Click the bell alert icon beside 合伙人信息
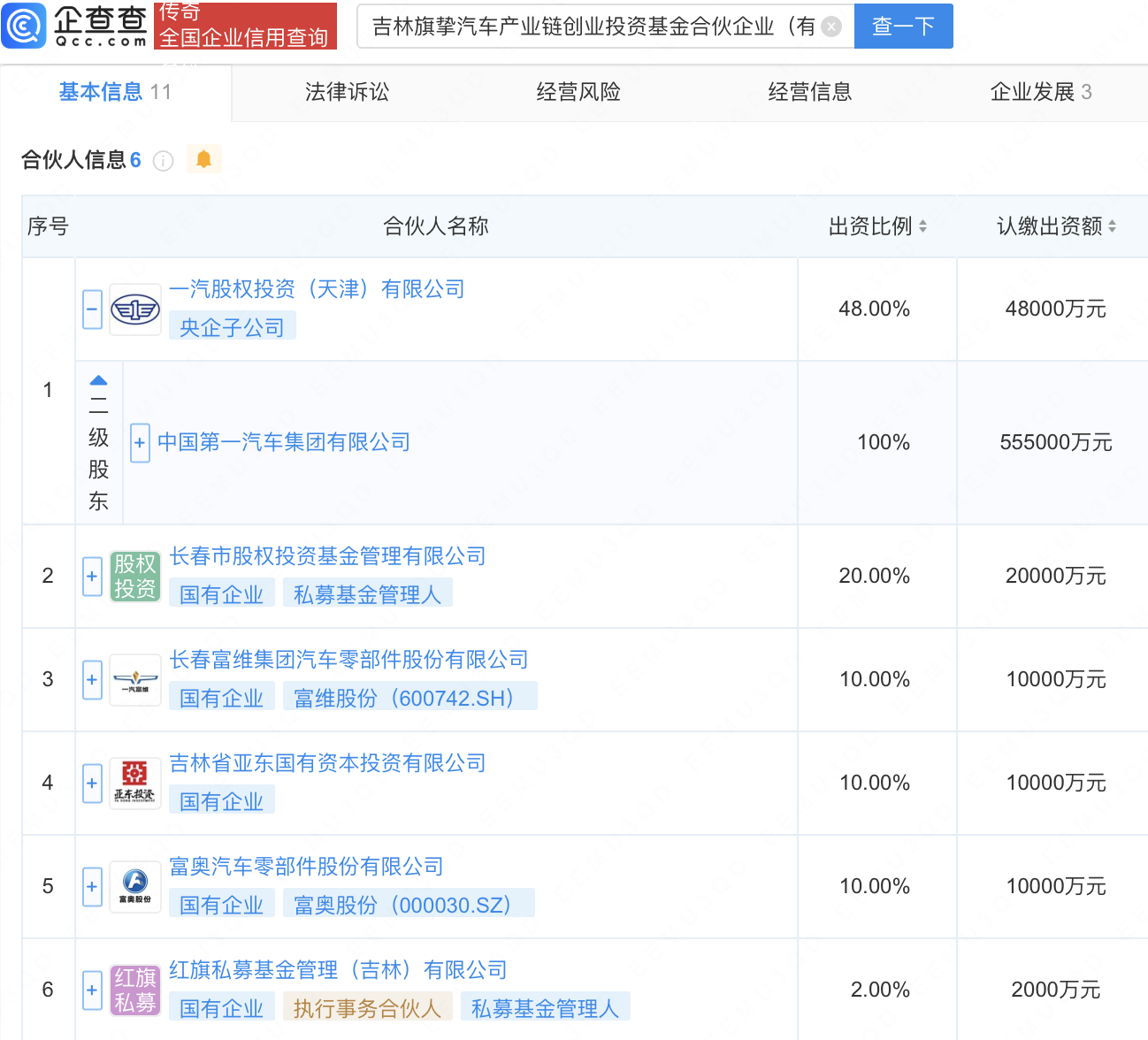Image resolution: width=1148 pixels, height=1040 pixels. pyautogui.click(x=203, y=159)
